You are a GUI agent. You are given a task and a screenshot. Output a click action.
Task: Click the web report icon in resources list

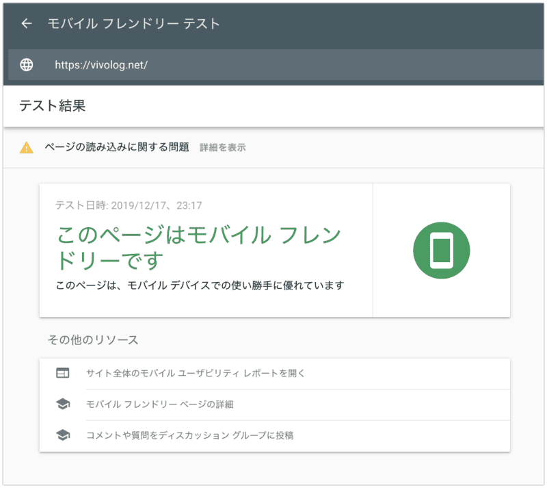[x=63, y=373]
